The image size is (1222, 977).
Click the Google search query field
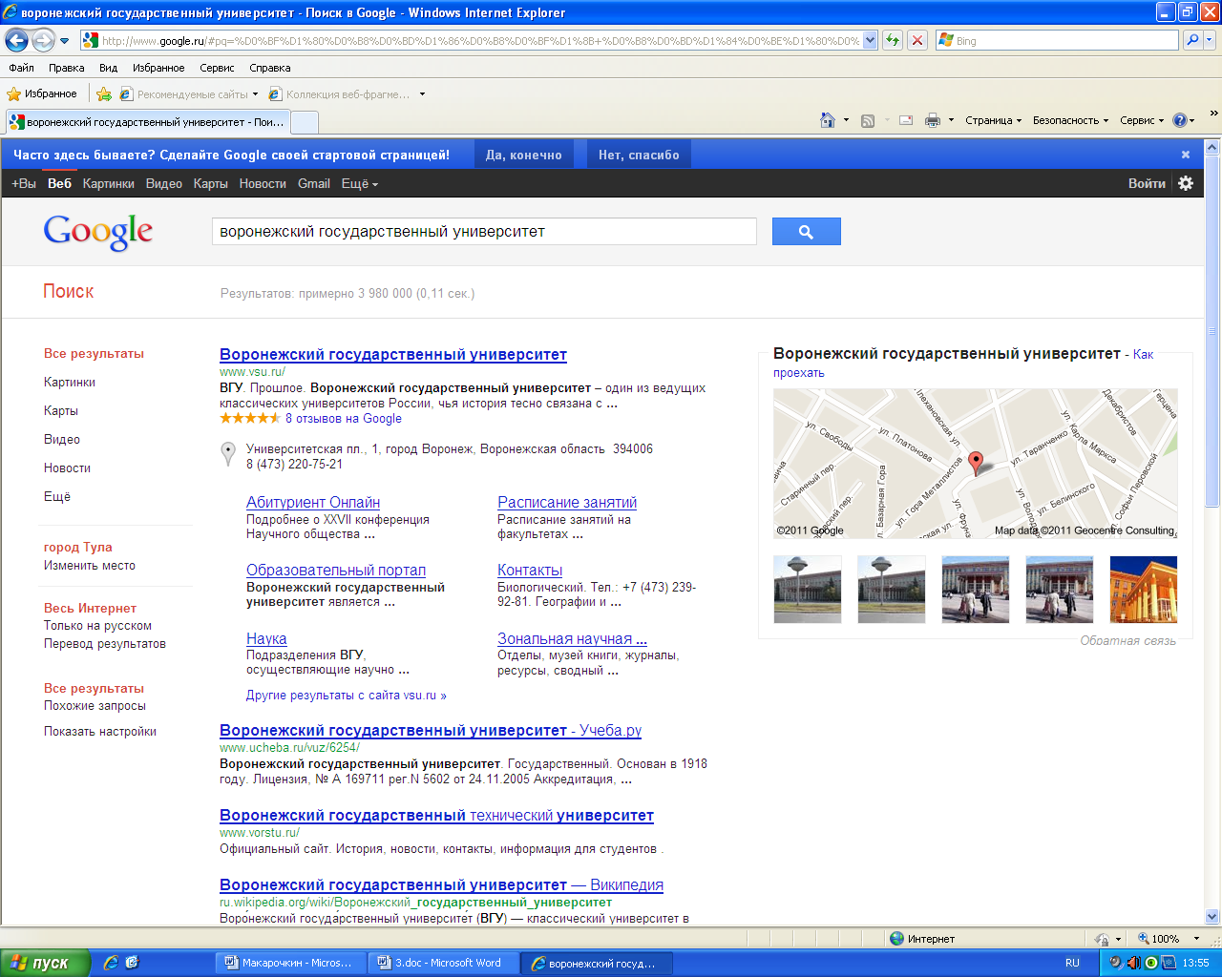pyautogui.click(x=484, y=231)
